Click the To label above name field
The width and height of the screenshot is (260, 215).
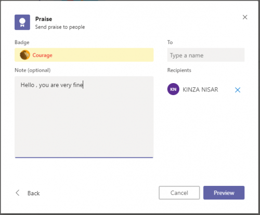(170, 42)
